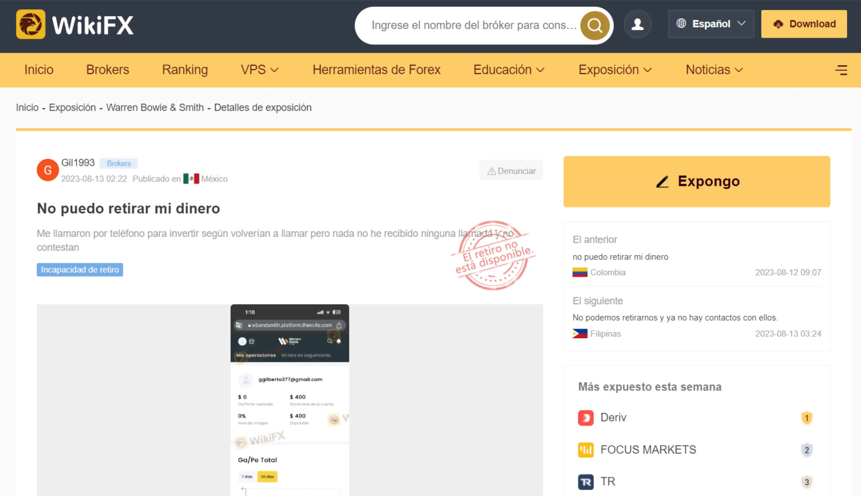This screenshot has height=496, width=861.
Task: Click the Deriv broker logo
Action: 585,418
